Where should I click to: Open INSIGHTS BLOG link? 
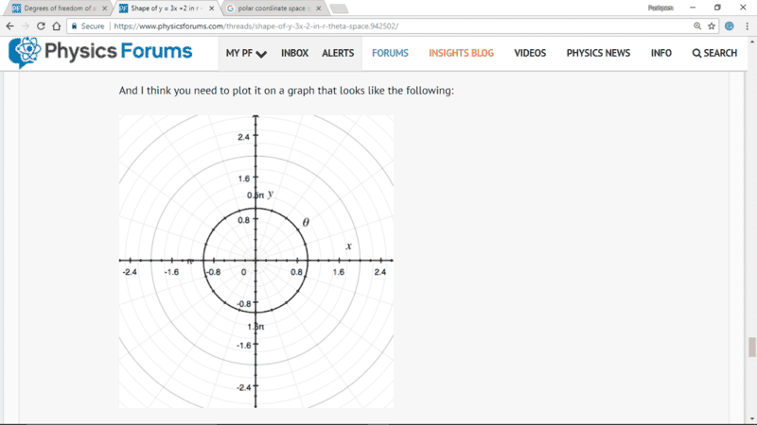tap(461, 53)
